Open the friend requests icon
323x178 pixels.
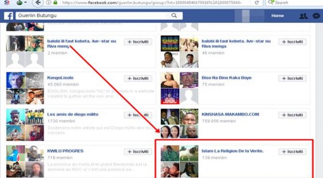303,16
